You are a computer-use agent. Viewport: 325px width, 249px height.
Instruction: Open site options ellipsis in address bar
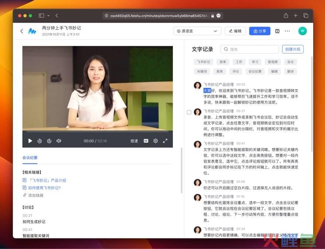click(219, 16)
